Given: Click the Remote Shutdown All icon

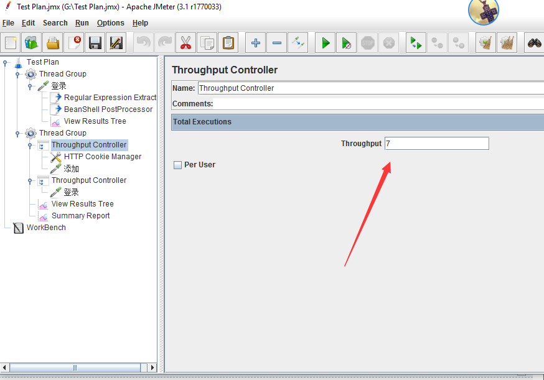Looking at the screenshot, I should 459,43.
